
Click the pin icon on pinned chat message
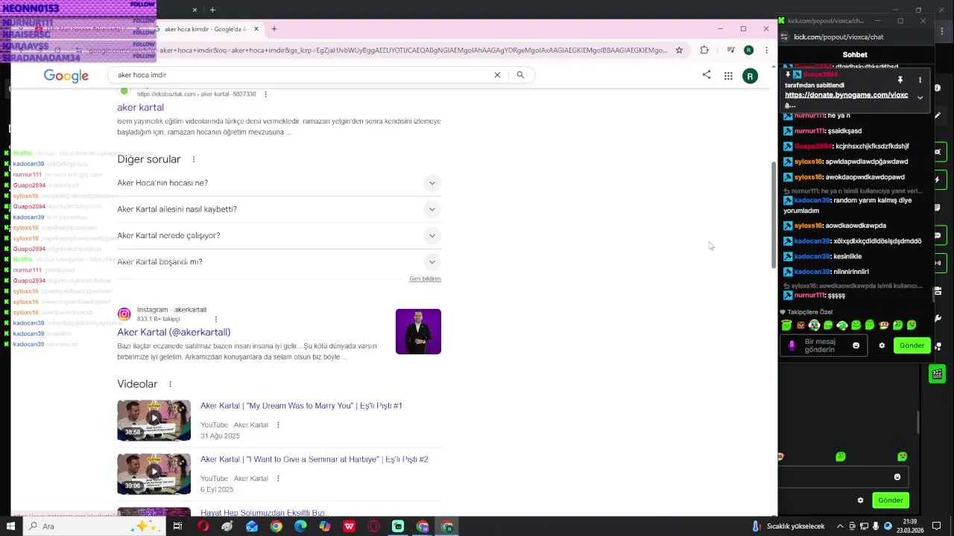click(900, 80)
